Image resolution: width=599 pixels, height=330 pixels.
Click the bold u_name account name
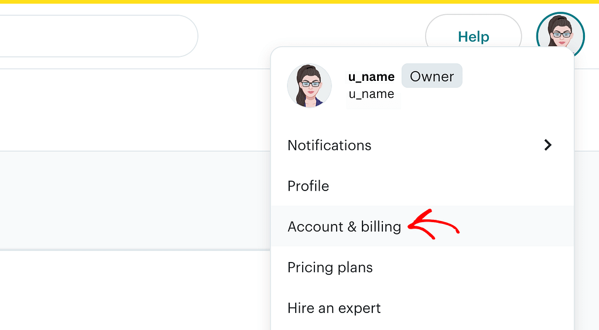click(371, 77)
